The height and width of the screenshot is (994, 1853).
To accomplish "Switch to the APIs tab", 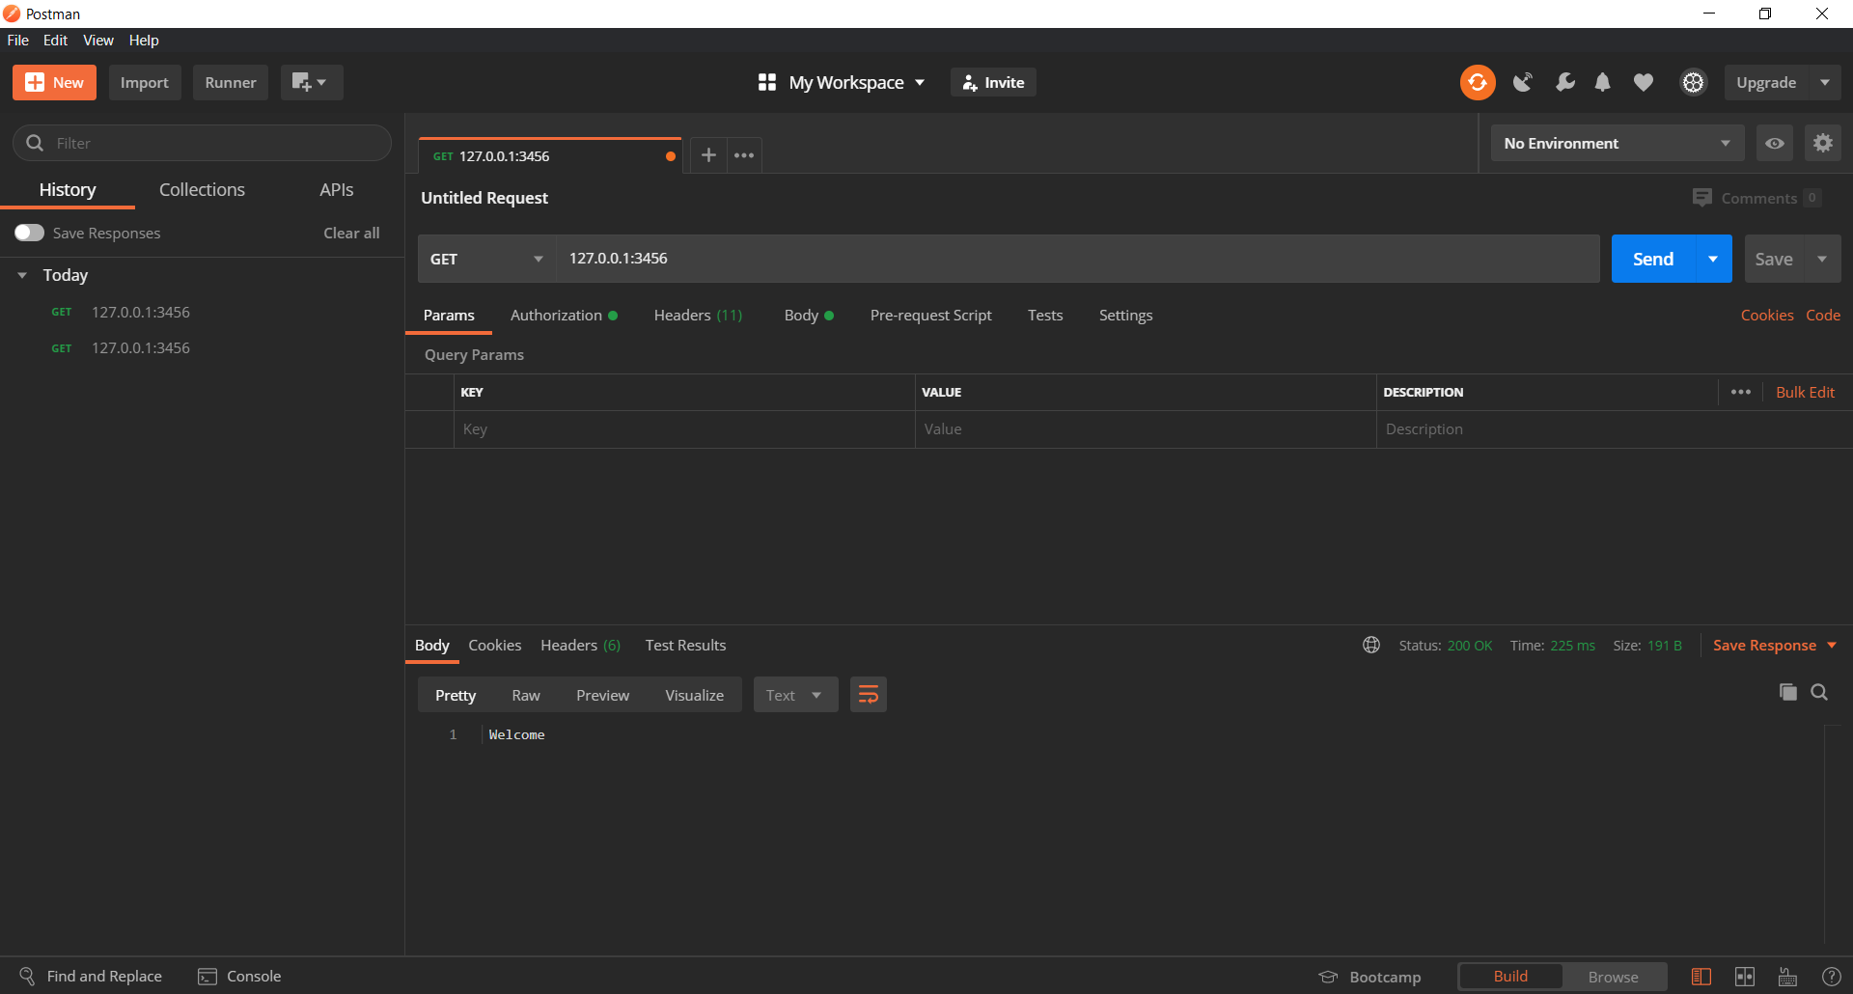I will coord(337,190).
